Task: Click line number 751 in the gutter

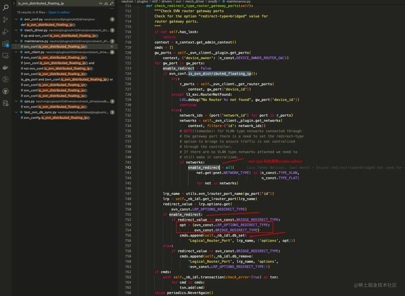Action: coord(128,214)
